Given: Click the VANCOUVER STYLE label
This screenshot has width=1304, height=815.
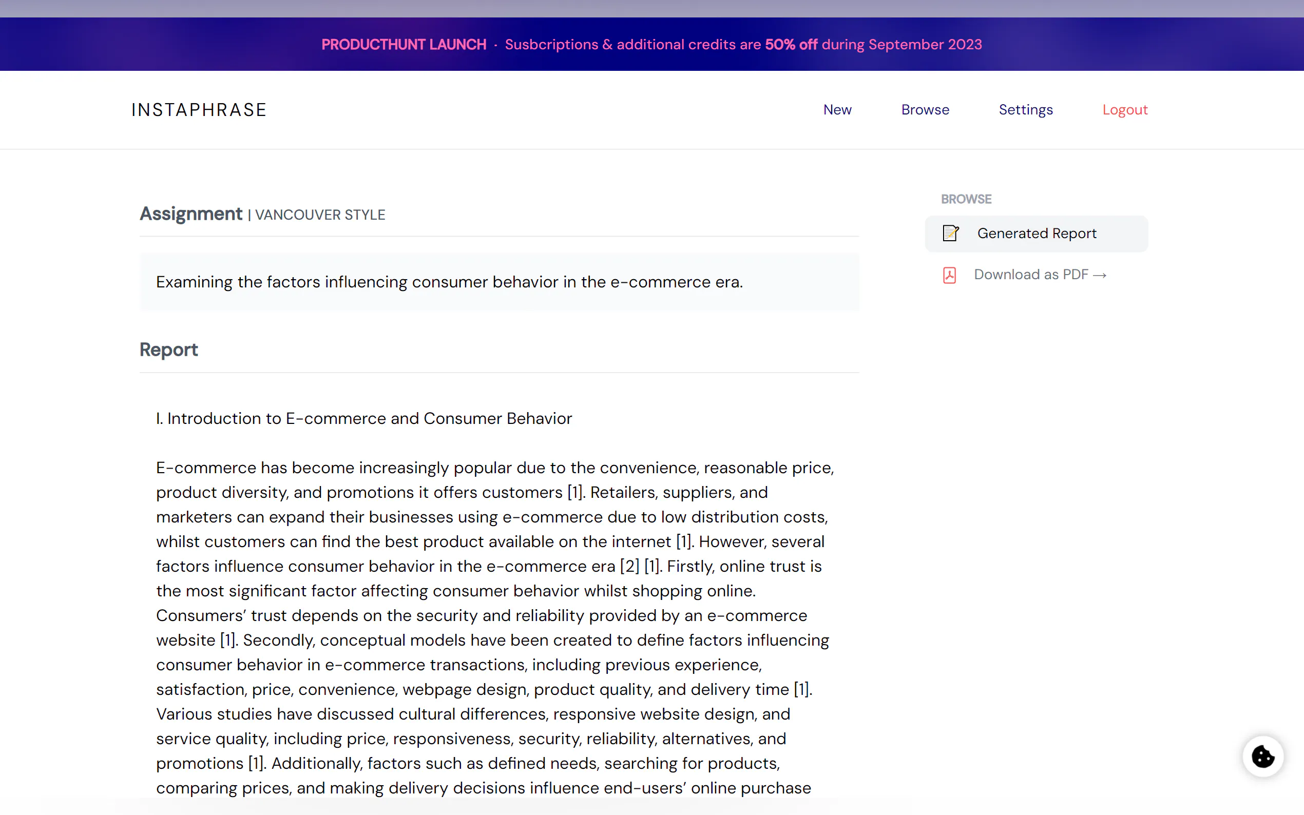Looking at the screenshot, I should (320, 215).
